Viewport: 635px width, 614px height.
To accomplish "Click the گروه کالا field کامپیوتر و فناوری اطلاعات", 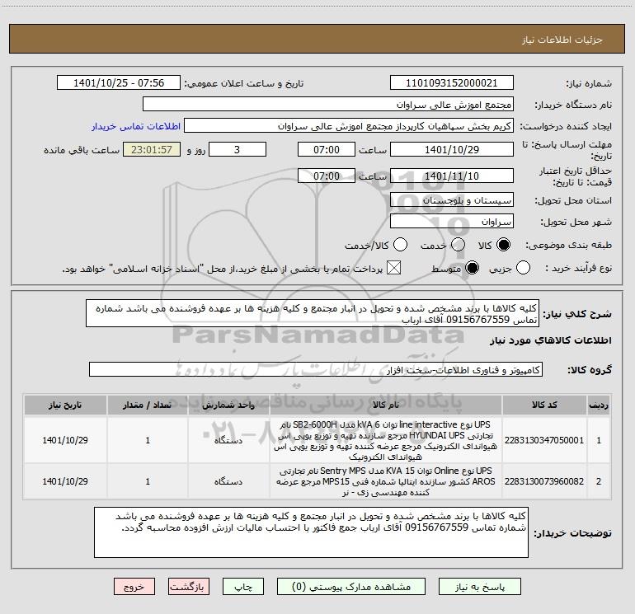I will pyautogui.click(x=316, y=369).
